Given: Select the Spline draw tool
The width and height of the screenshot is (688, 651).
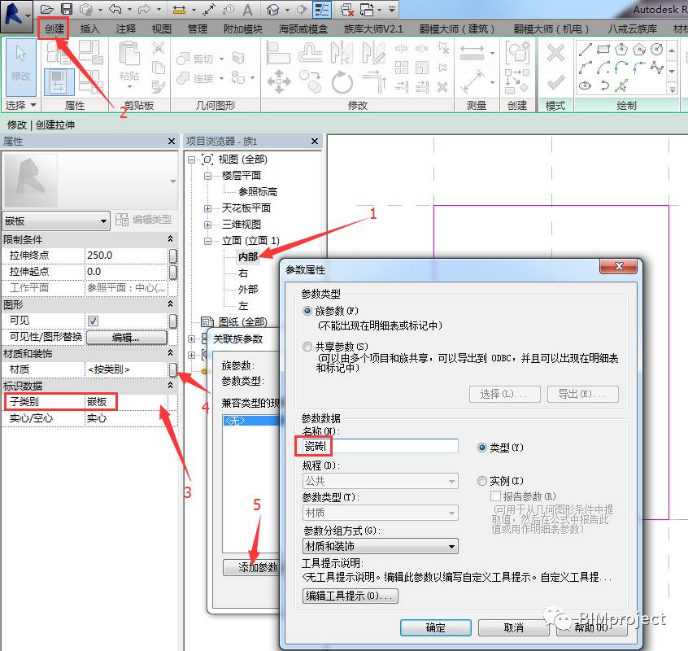Looking at the screenshot, I should coord(657,68).
